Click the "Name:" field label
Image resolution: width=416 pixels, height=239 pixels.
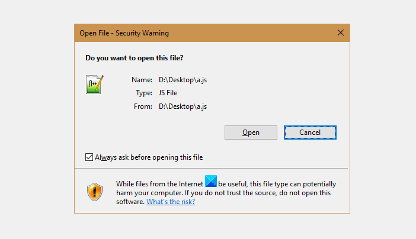pyautogui.click(x=141, y=79)
